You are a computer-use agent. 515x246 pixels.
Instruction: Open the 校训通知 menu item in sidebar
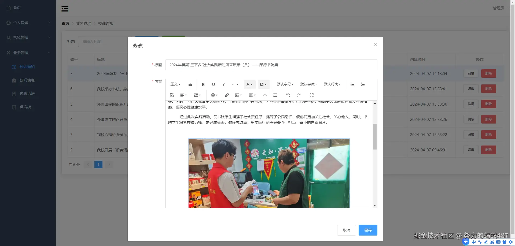point(27,67)
